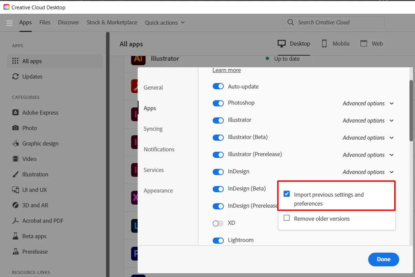415x277 pixels.
Task: Click the left sidebar scrollbar
Action: coord(108,154)
